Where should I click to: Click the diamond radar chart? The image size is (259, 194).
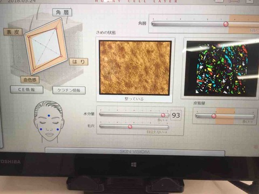coord(45,47)
